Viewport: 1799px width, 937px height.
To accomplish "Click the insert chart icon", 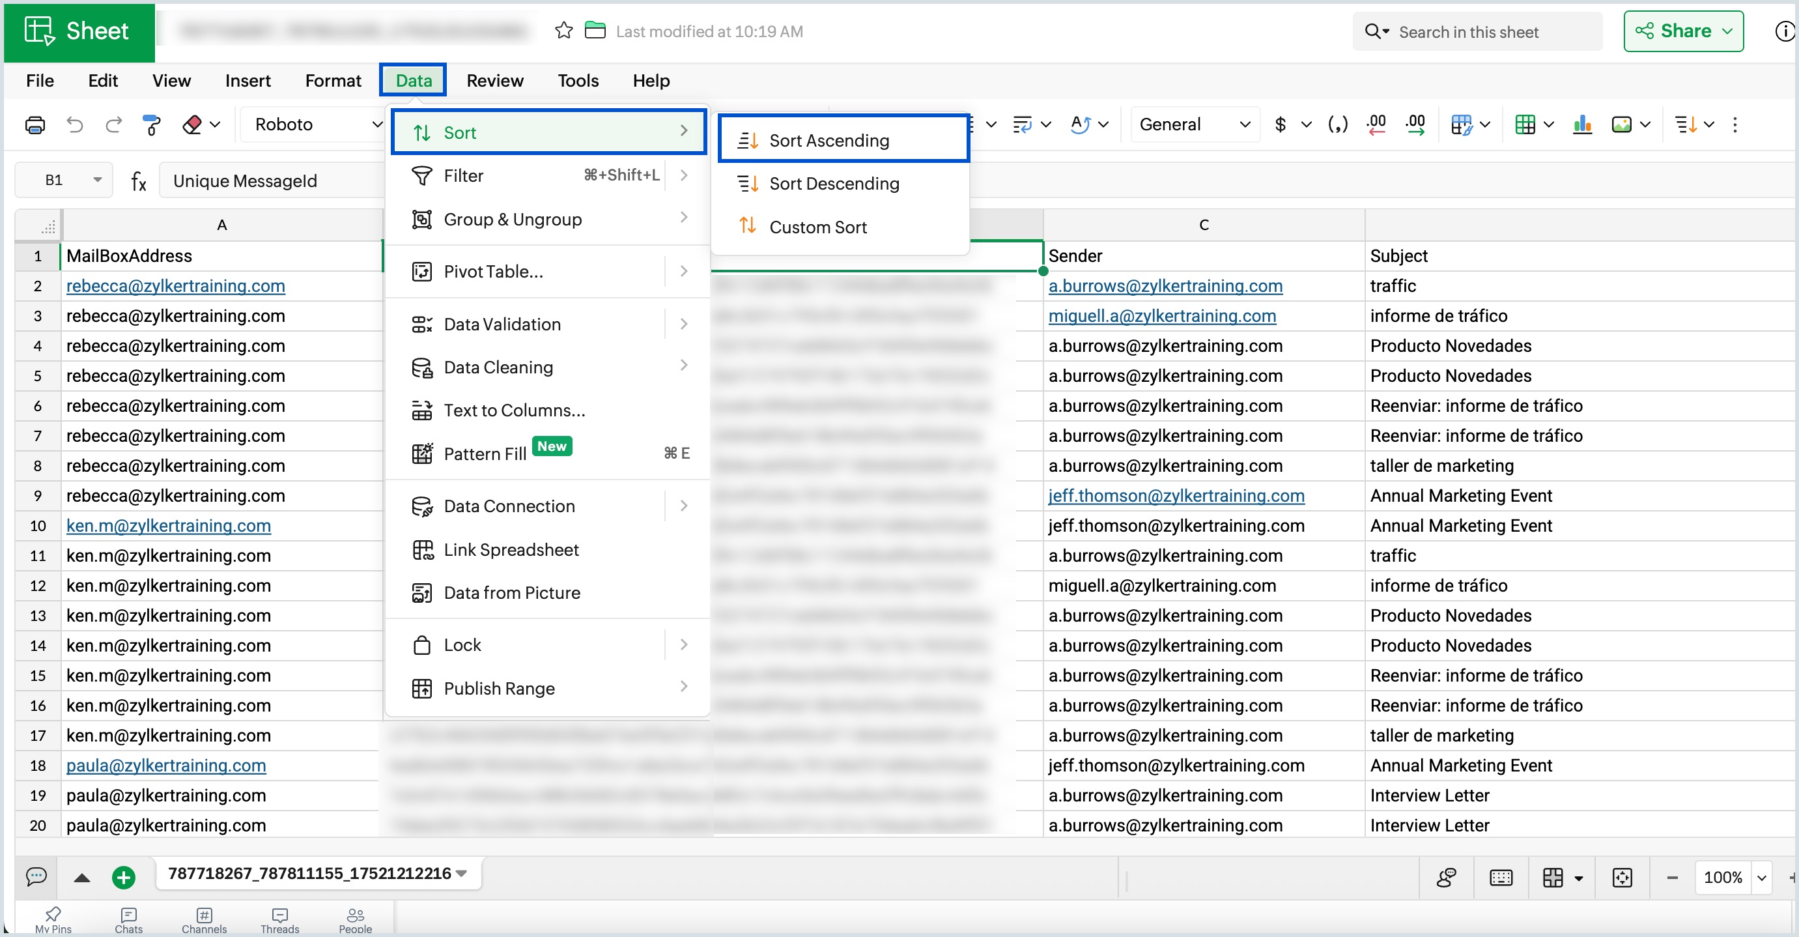I will pos(1582,125).
